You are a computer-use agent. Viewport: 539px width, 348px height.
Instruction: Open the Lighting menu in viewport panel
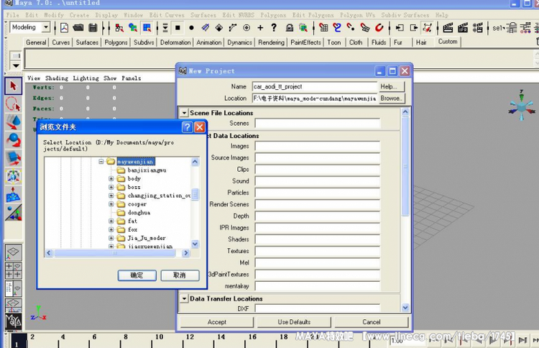click(x=86, y=78)
